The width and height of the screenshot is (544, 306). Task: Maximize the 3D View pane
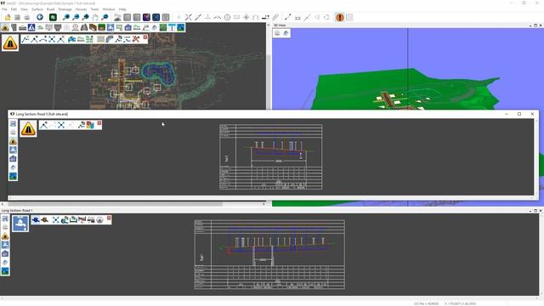[x=535, y=25]
